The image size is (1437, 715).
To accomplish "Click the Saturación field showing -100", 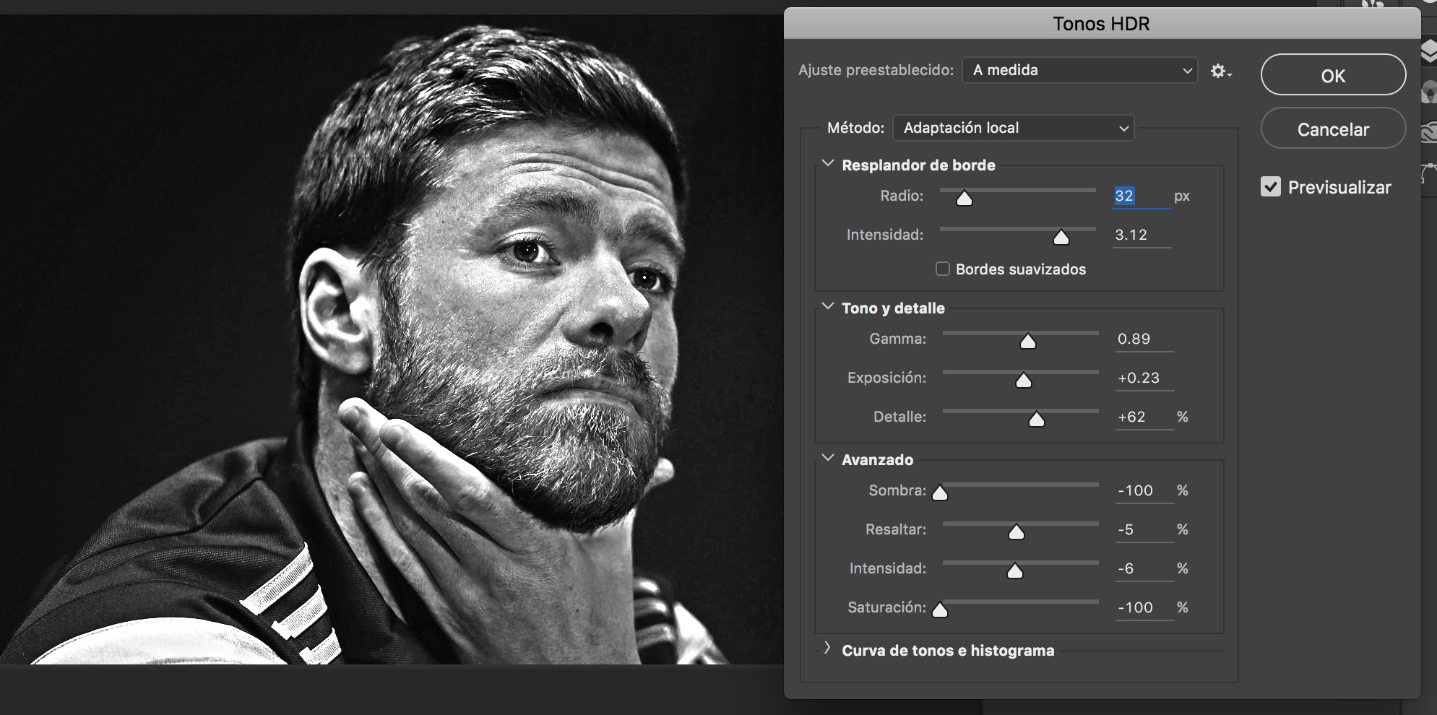I will coord(1144,607).
